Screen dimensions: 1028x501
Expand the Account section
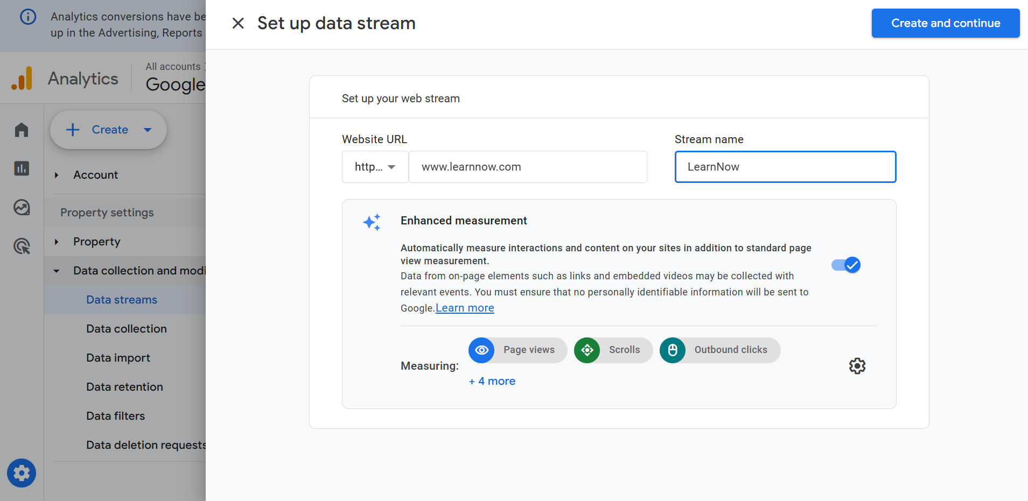point(57,175)
